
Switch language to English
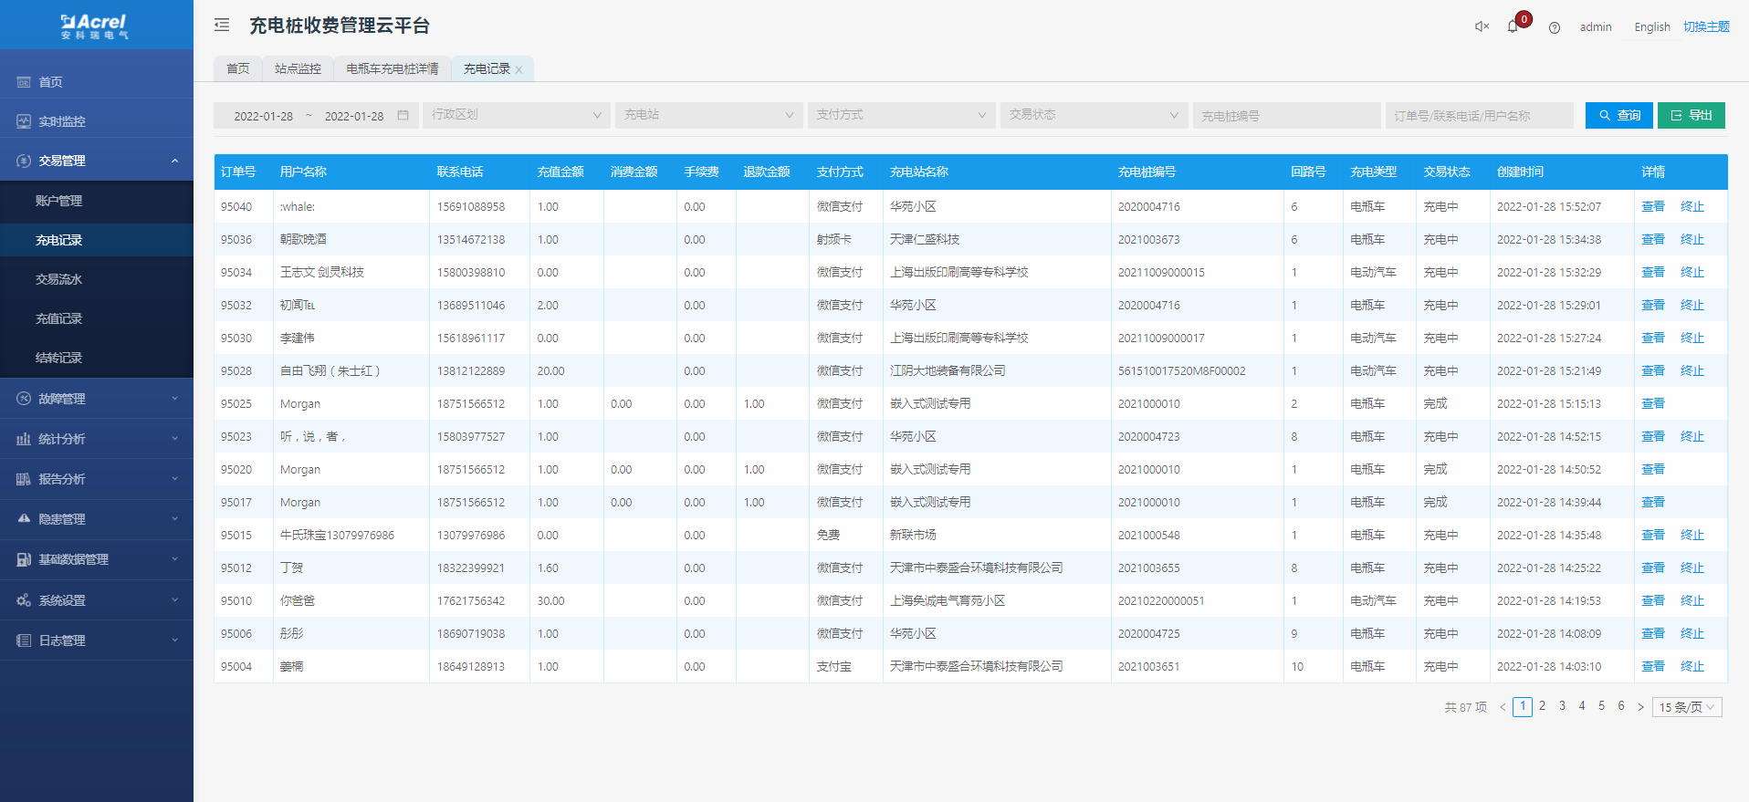click(x=1652, y=27)
